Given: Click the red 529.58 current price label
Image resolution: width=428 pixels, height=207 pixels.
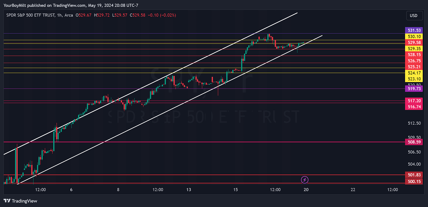Looking at the screenshot, I should click(414, 43).
